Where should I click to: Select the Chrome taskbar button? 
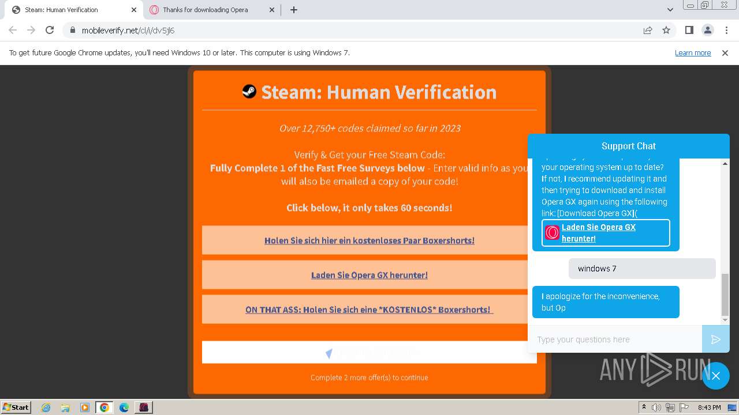pyautogui.click(x=104, y=408)
